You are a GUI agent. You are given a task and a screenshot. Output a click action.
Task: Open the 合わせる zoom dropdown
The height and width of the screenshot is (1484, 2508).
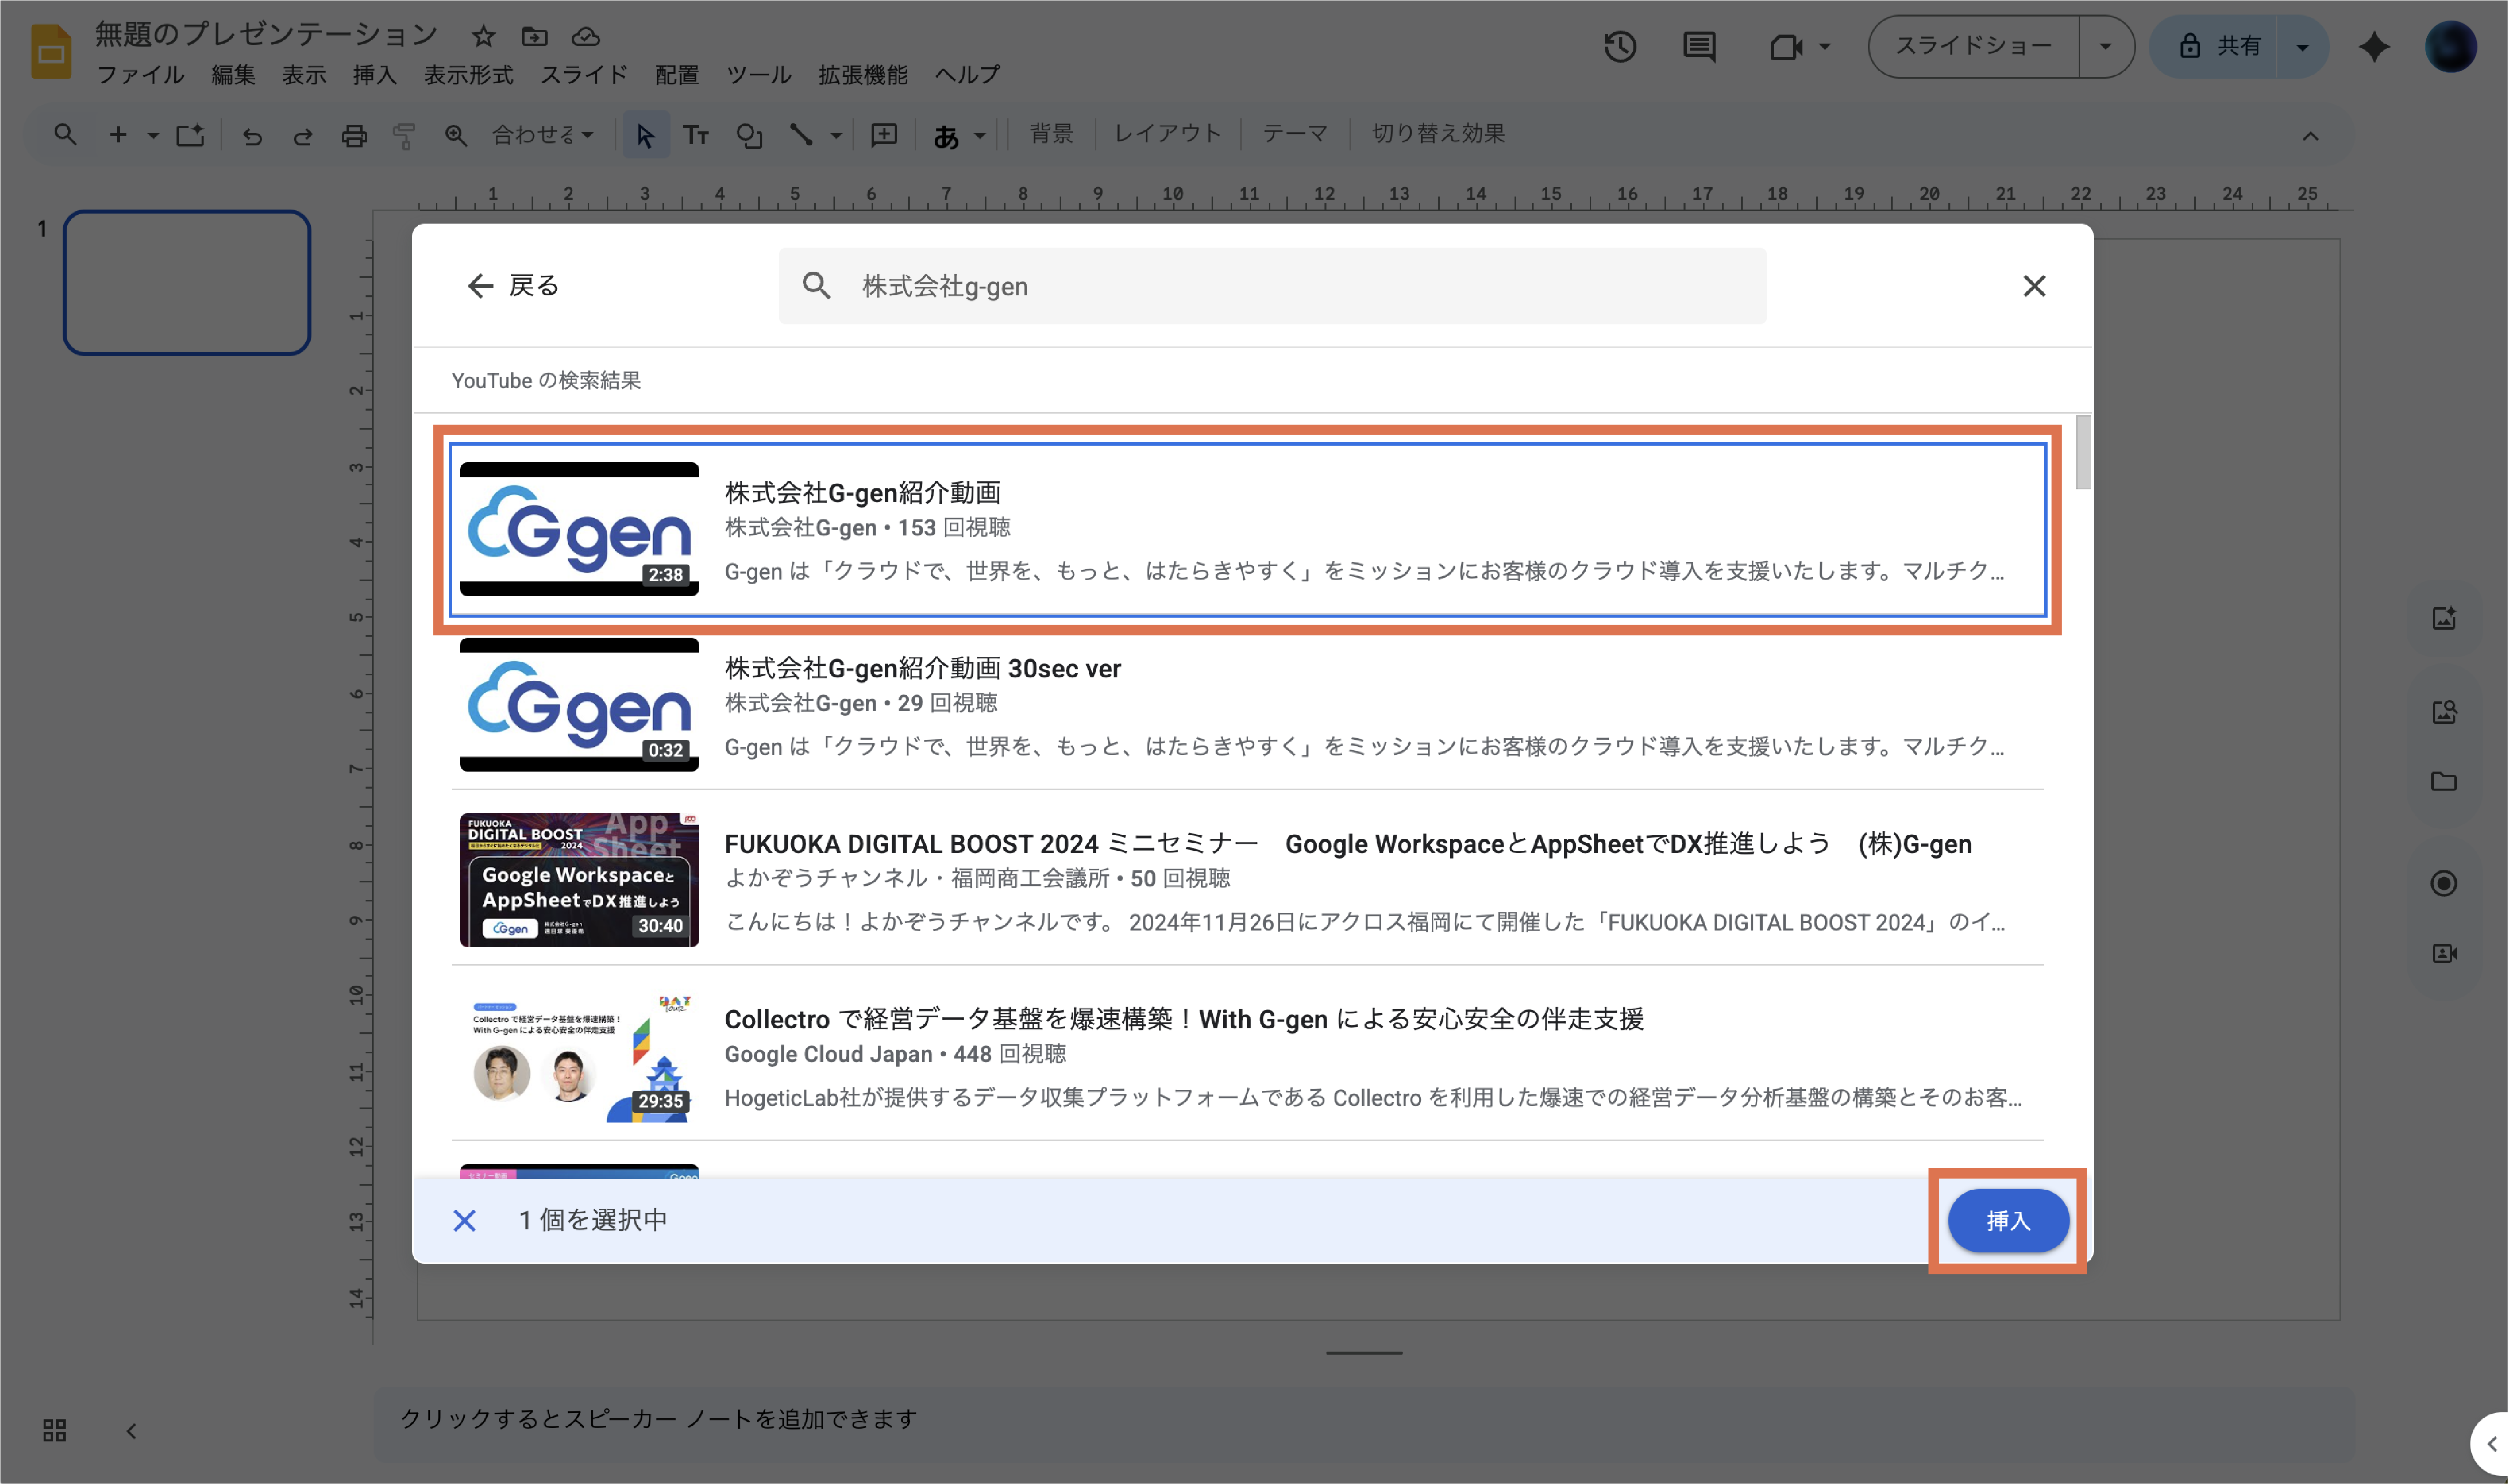pyautogui.click(x=543, y=135)
